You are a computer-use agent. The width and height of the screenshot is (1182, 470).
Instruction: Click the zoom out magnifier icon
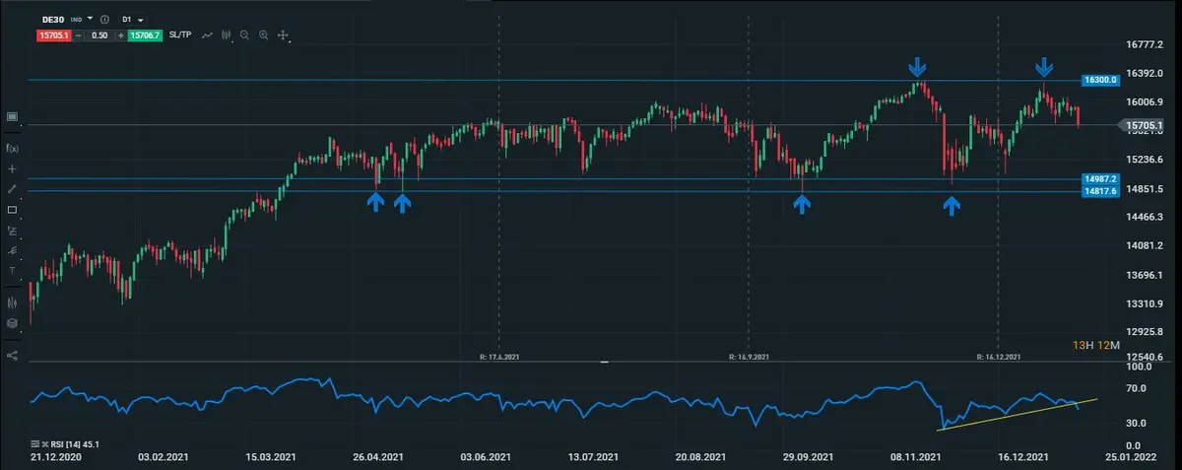click(x=244, y=35)
